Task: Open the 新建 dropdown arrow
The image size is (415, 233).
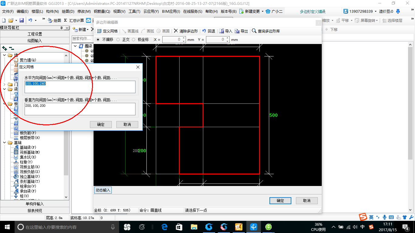Action: (87, 30)
